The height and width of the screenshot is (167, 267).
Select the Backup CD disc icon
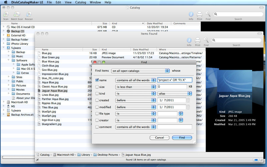pyautogui.click(x=8, y=31)
